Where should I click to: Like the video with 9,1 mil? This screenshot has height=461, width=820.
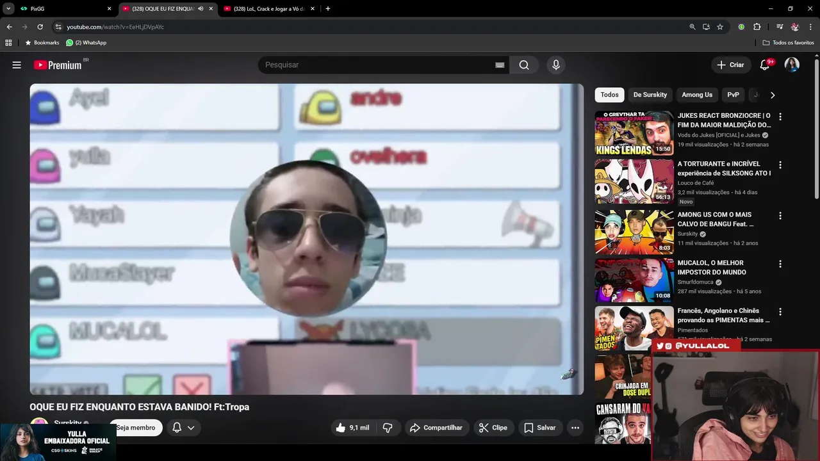[353, 428]
